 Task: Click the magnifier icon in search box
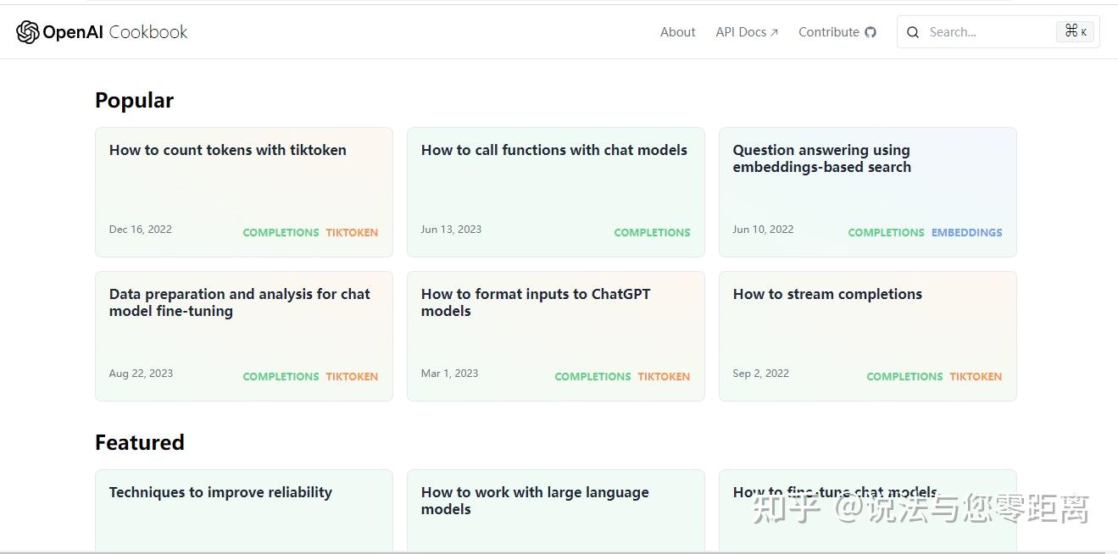[x=913, y=32]
